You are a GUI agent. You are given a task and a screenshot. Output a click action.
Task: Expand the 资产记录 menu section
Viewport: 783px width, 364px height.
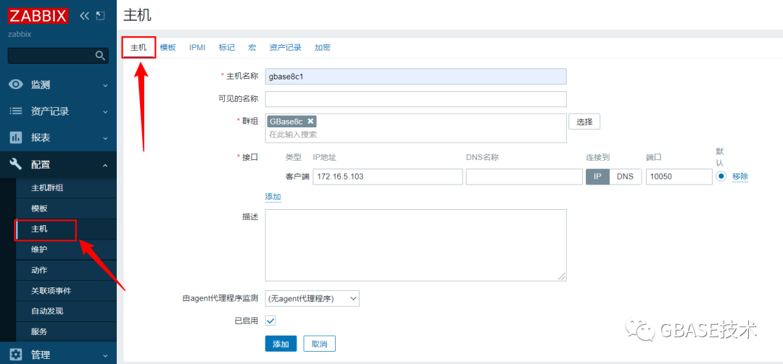[x=105, y=111]
